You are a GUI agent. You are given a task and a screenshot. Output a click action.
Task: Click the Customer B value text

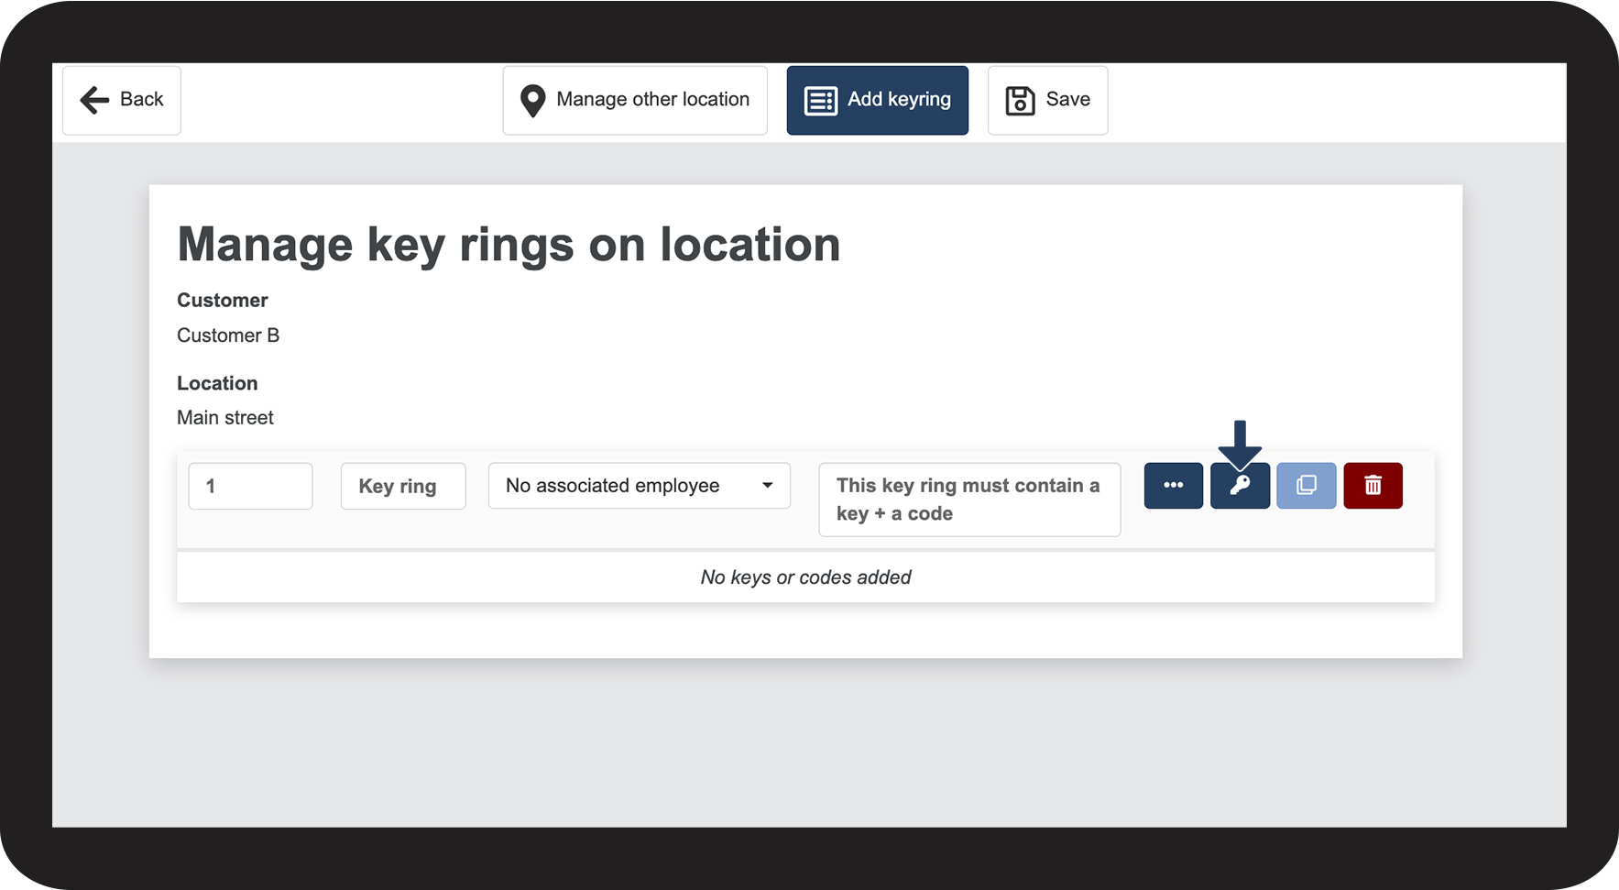click(x=228, y=335)
